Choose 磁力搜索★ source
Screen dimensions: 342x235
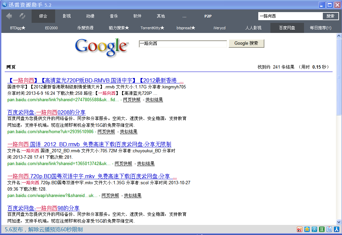(119, 28)
